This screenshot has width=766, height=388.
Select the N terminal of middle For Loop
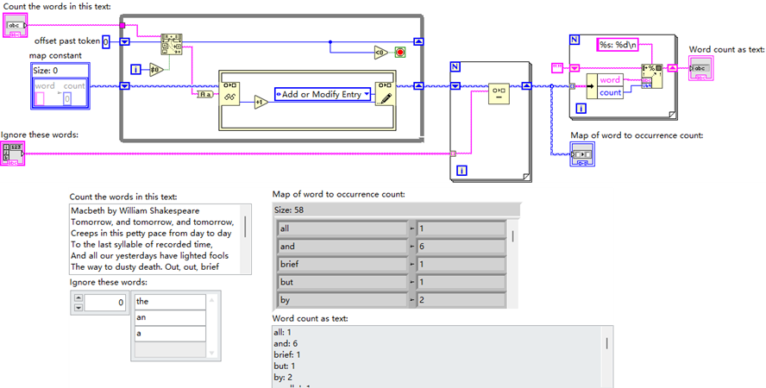tap(455, 67)
